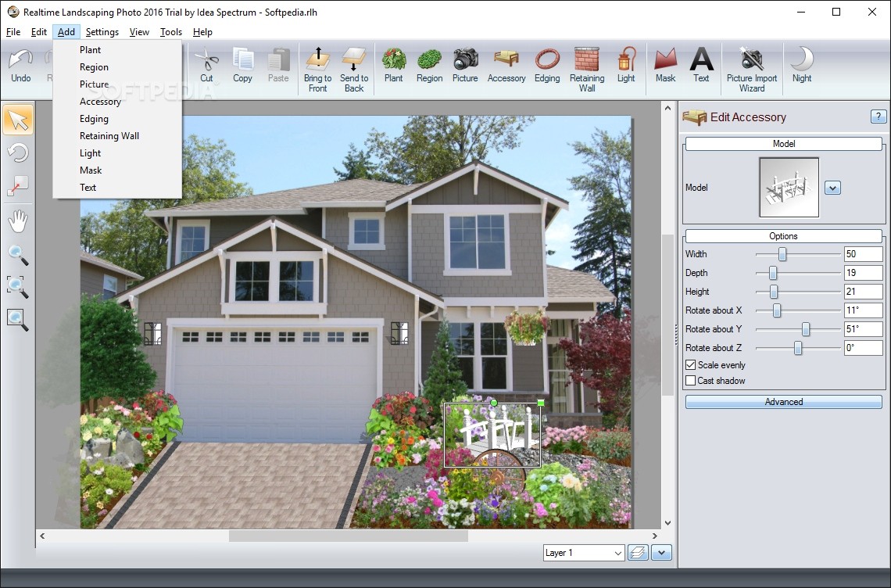The height and width of the screenshot is (588, 891).
Task: Choose Light from the Add menu
Action: click(117, 153)
